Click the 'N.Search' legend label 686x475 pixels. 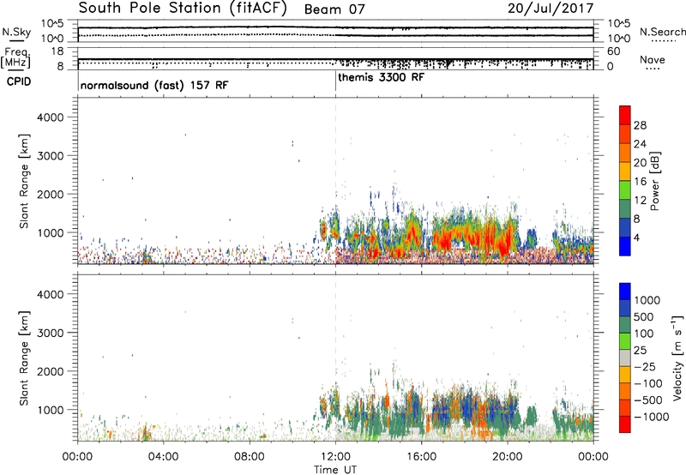662,32
